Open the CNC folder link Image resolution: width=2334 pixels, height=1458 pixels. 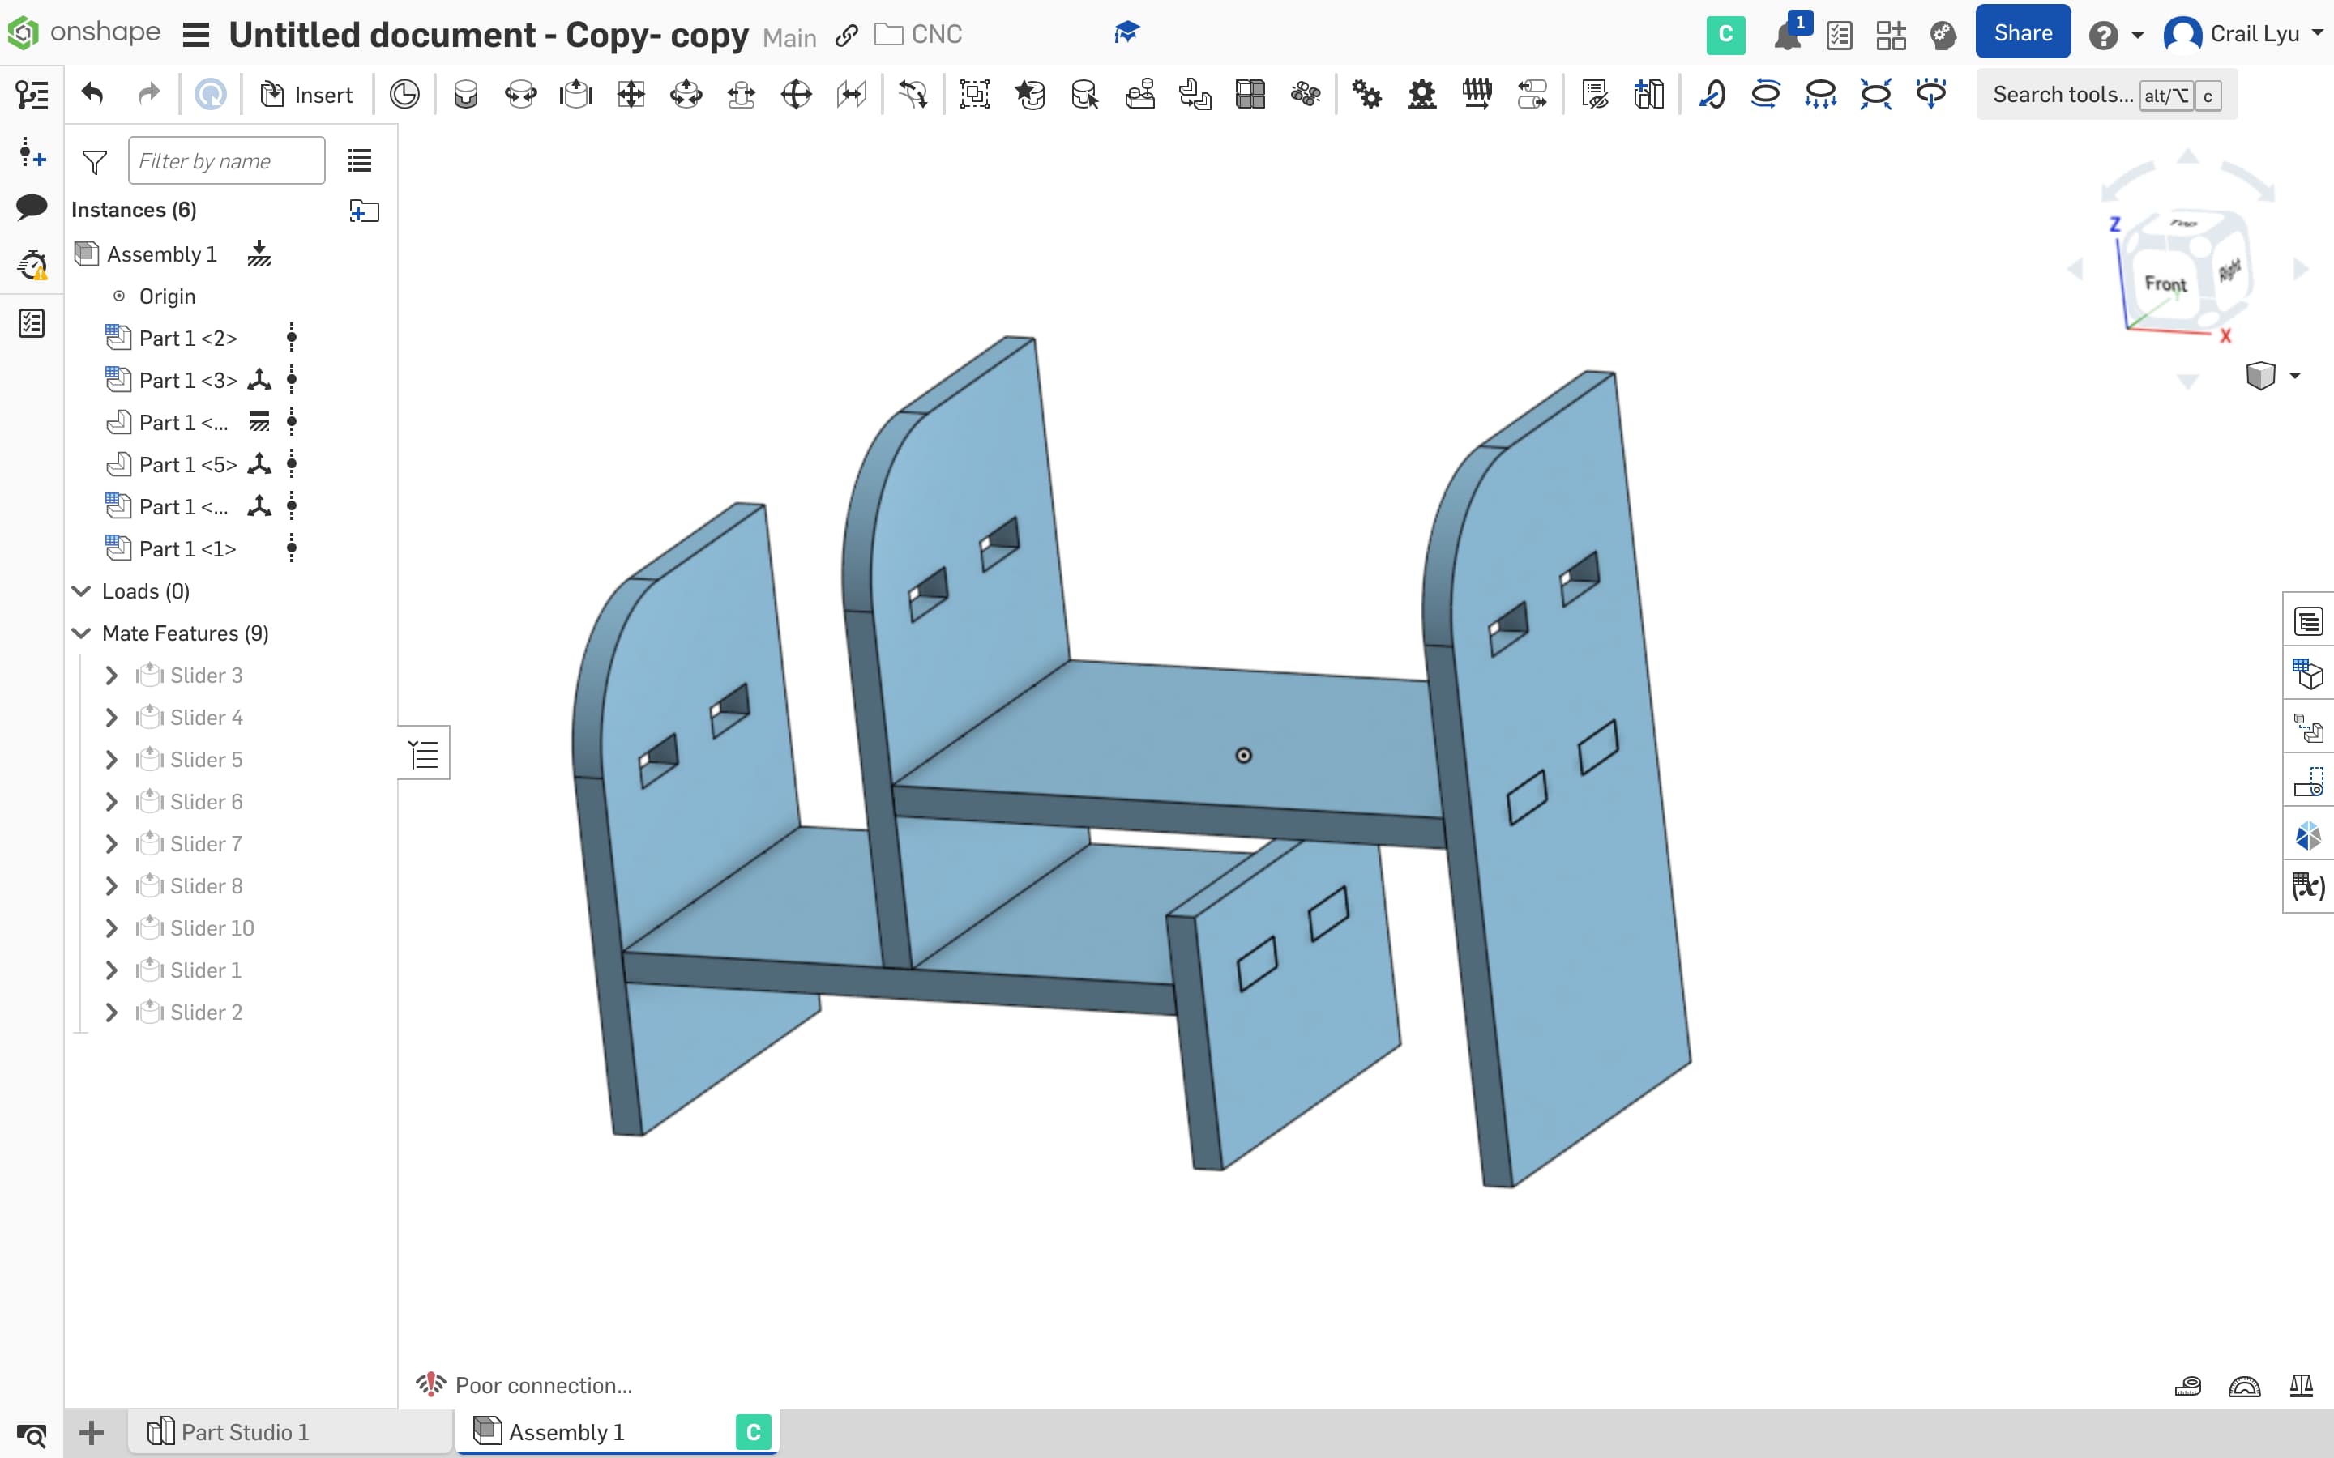pyautogui.click(x=918, y=35)
